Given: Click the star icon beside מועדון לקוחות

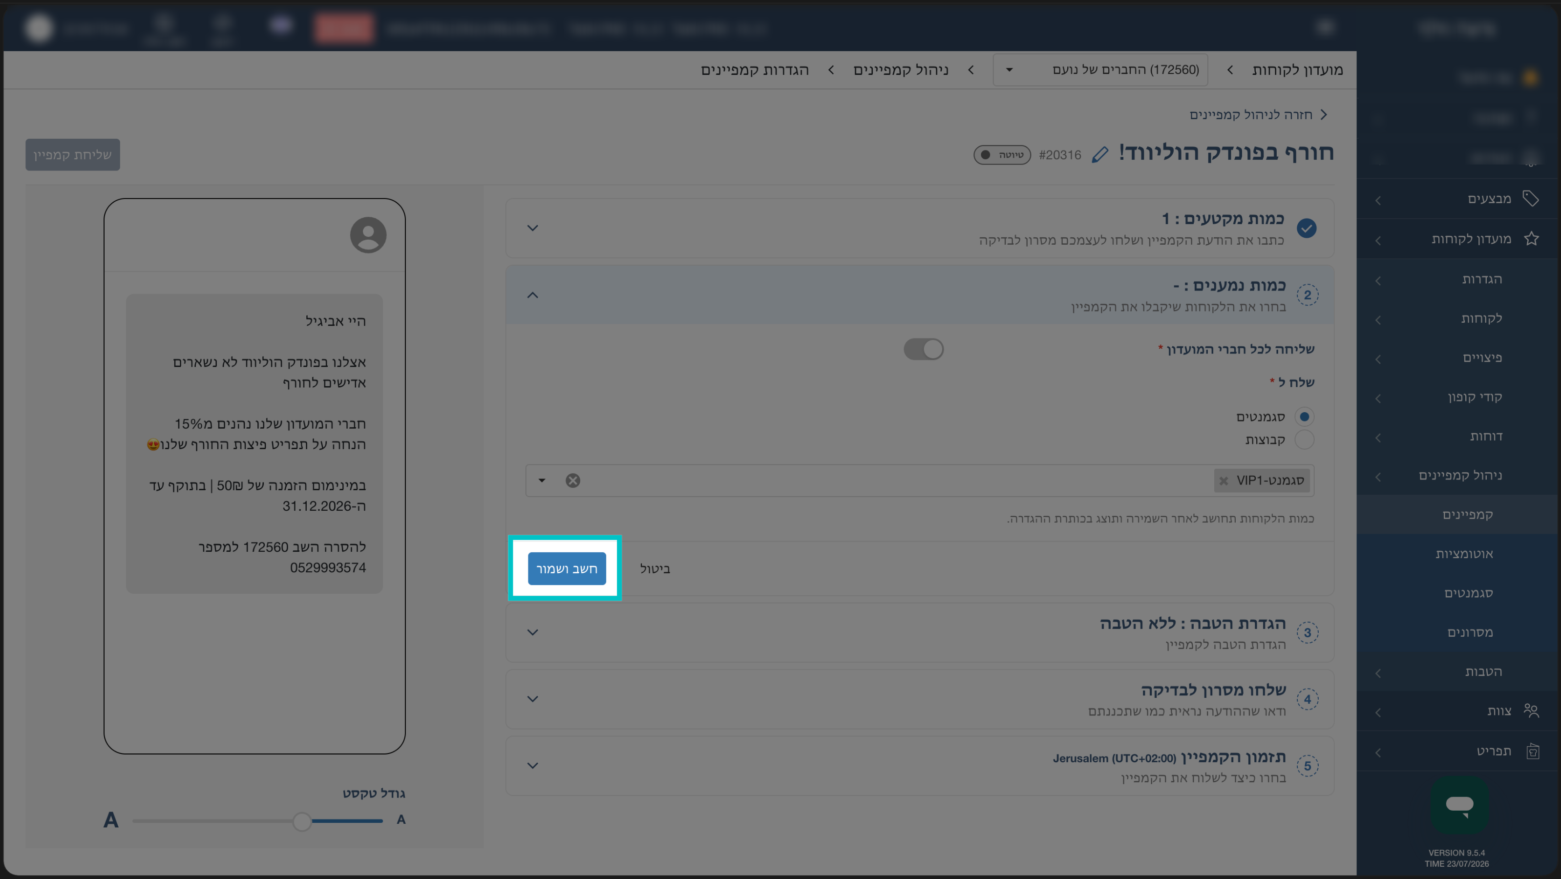Looking at the screenshot, I should point(1531,239).
